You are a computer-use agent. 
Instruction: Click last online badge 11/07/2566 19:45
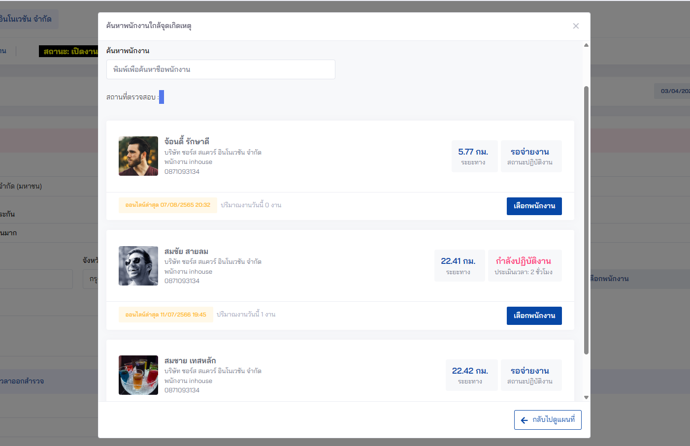pyautogui.click(x=165, y=315)
